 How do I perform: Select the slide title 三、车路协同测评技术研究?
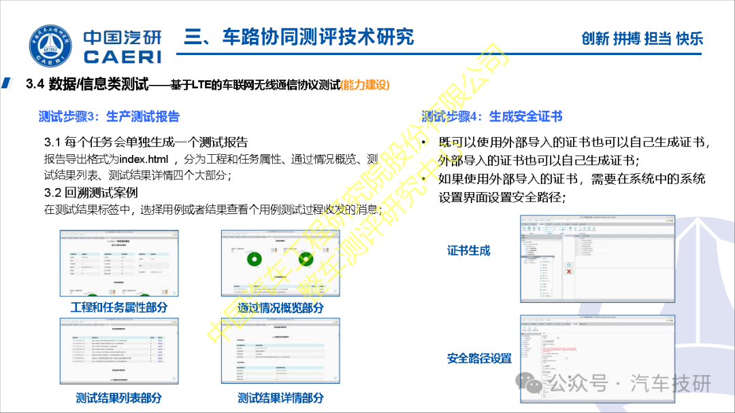[299, 37]
